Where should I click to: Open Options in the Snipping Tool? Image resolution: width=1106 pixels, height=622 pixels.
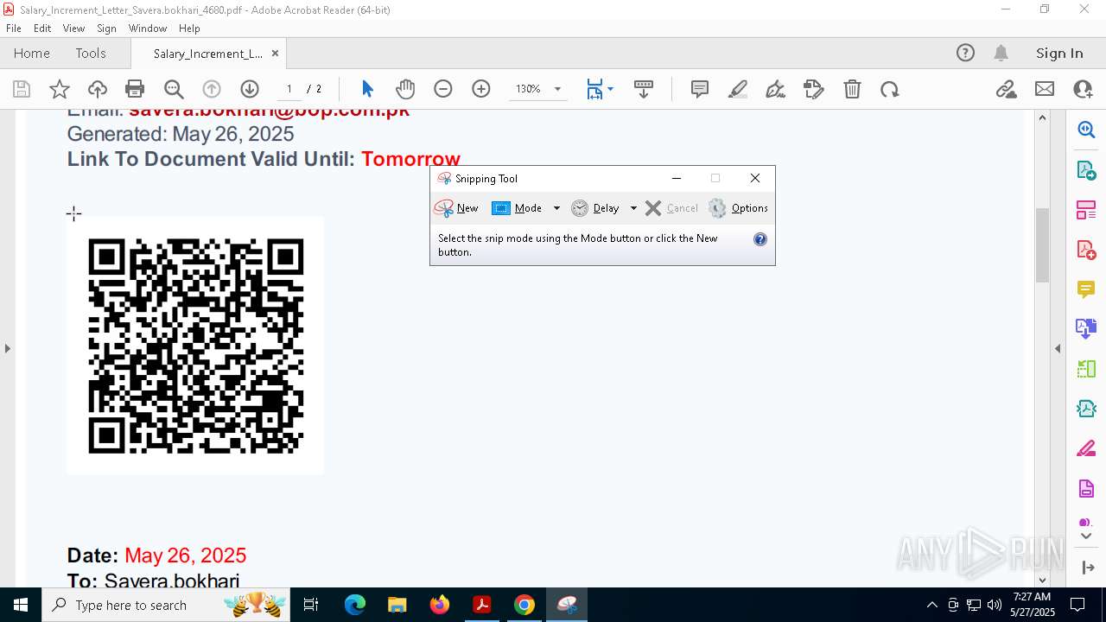(x=739, y=208)
